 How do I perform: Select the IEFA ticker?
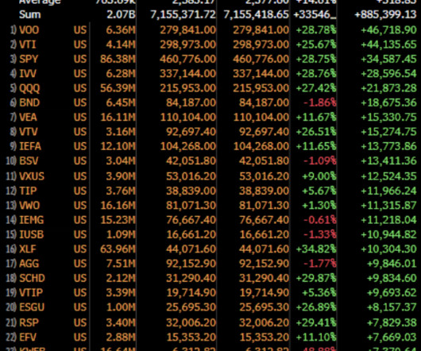tap(30, 146)
